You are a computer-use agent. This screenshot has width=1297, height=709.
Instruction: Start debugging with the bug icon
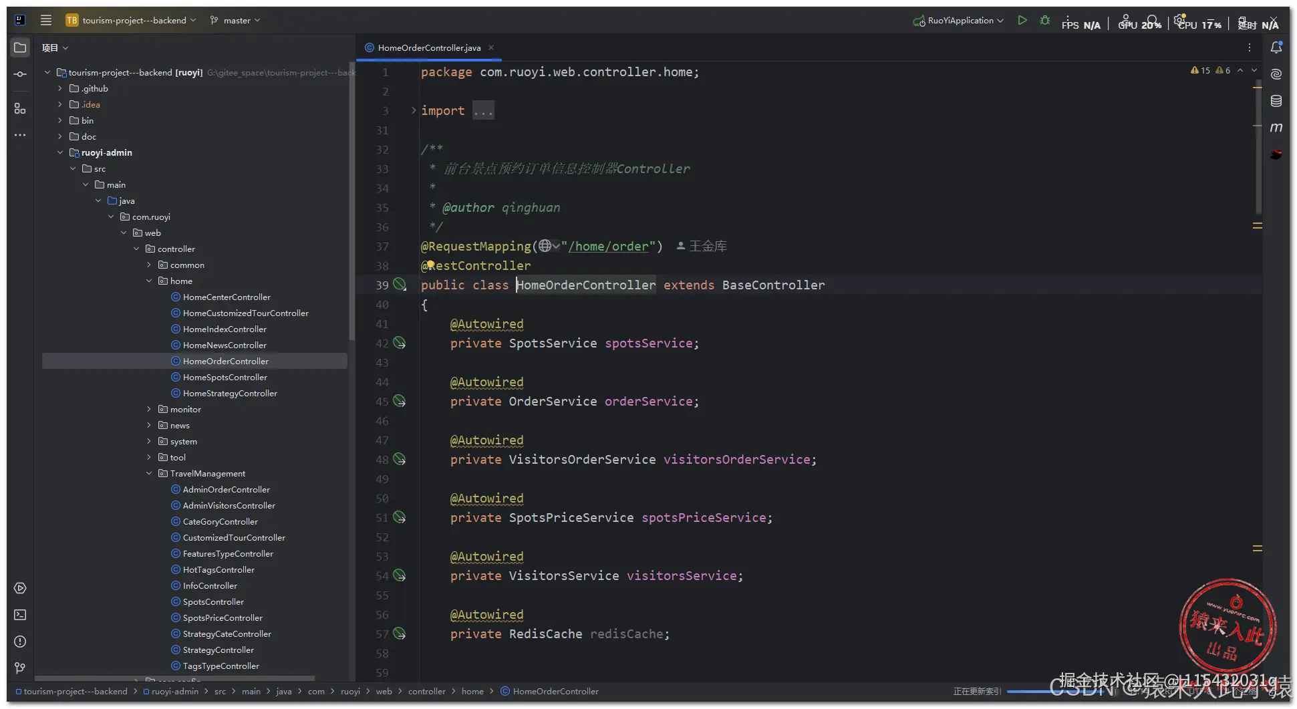(1045, 20)
